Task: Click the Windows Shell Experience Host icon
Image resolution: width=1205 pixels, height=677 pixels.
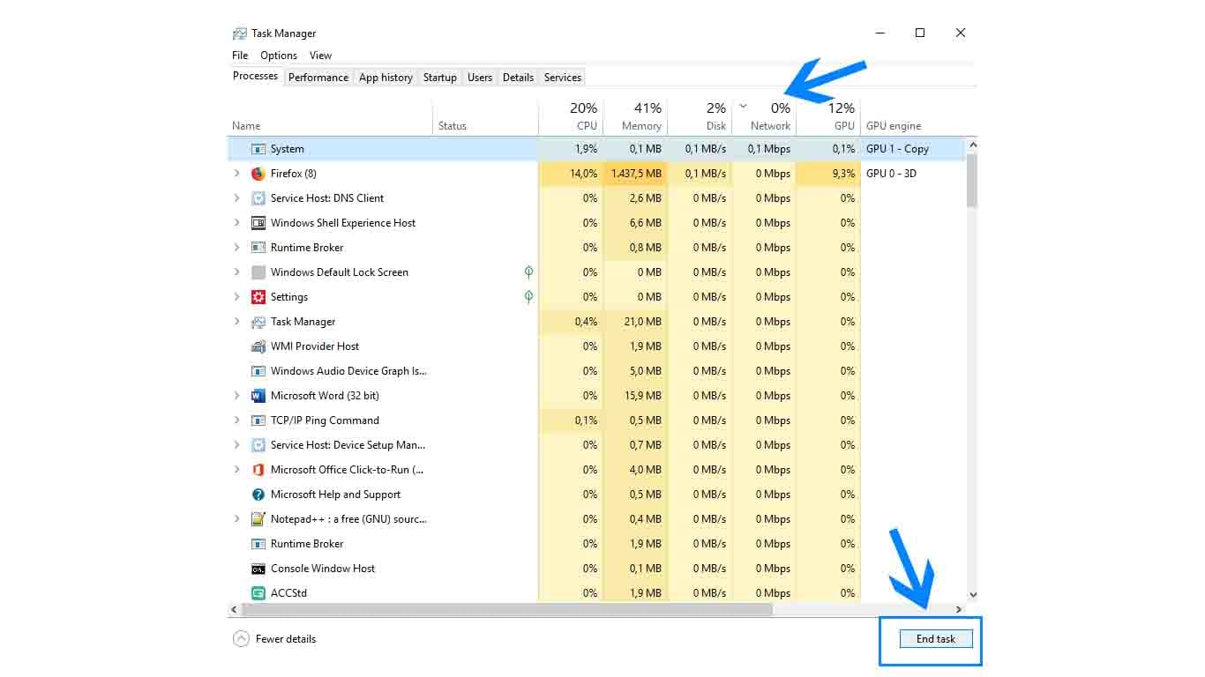Action: click(258, 223)
